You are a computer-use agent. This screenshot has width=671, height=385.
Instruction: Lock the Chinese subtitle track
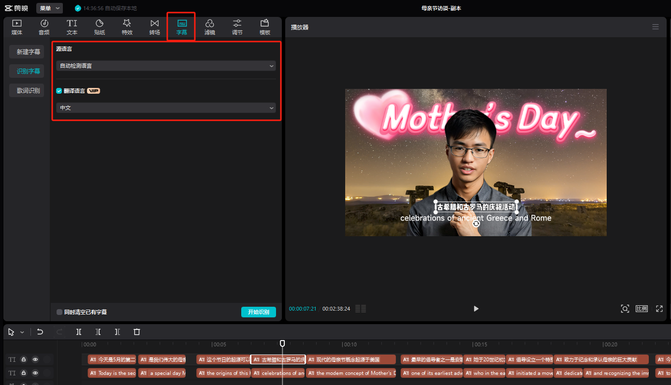click(23, 359)
